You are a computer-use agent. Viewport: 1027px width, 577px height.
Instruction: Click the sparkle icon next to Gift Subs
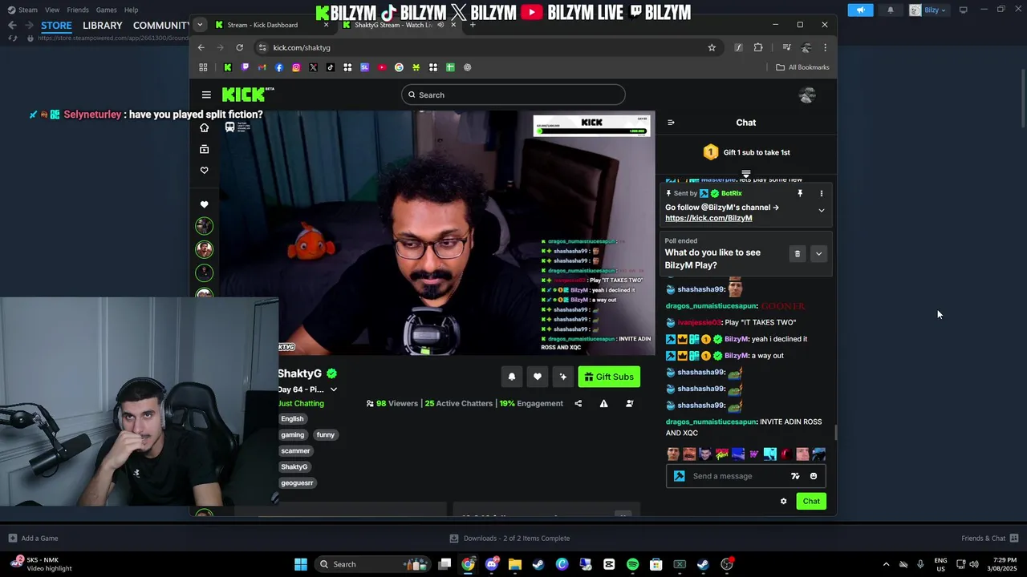tap(563, 377)
